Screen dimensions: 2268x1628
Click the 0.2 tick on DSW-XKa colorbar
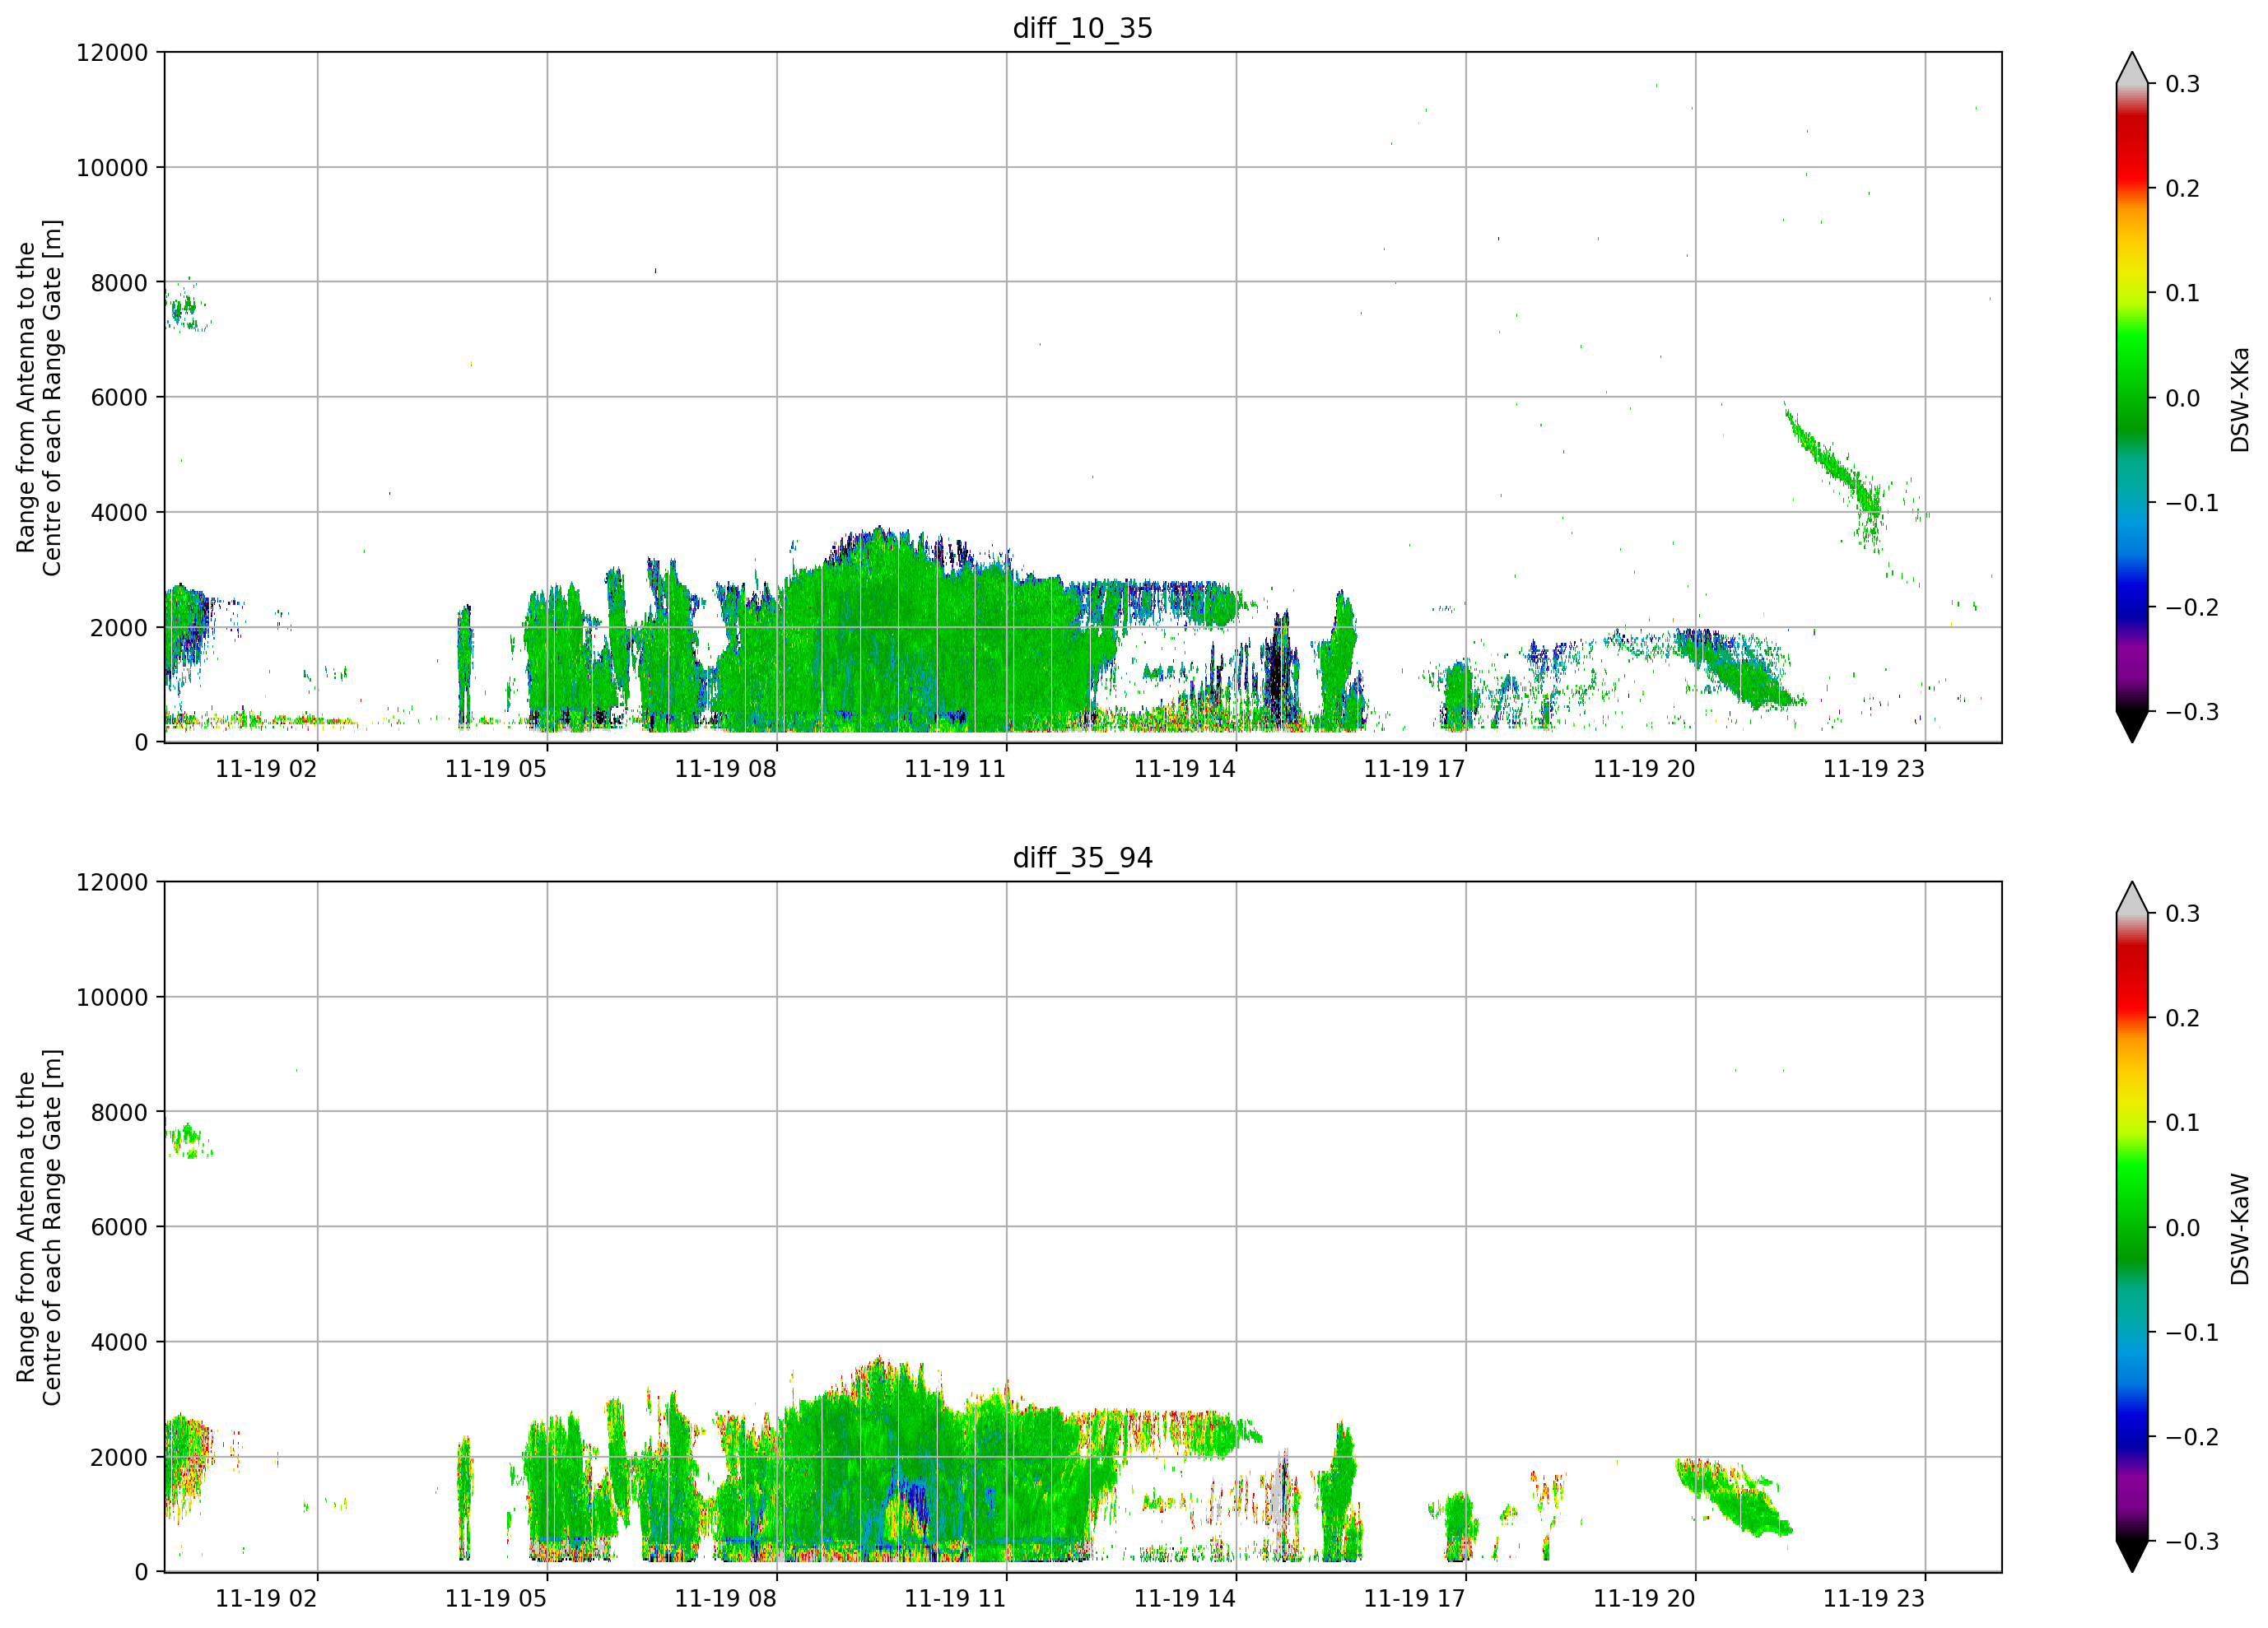(2183, 188)
